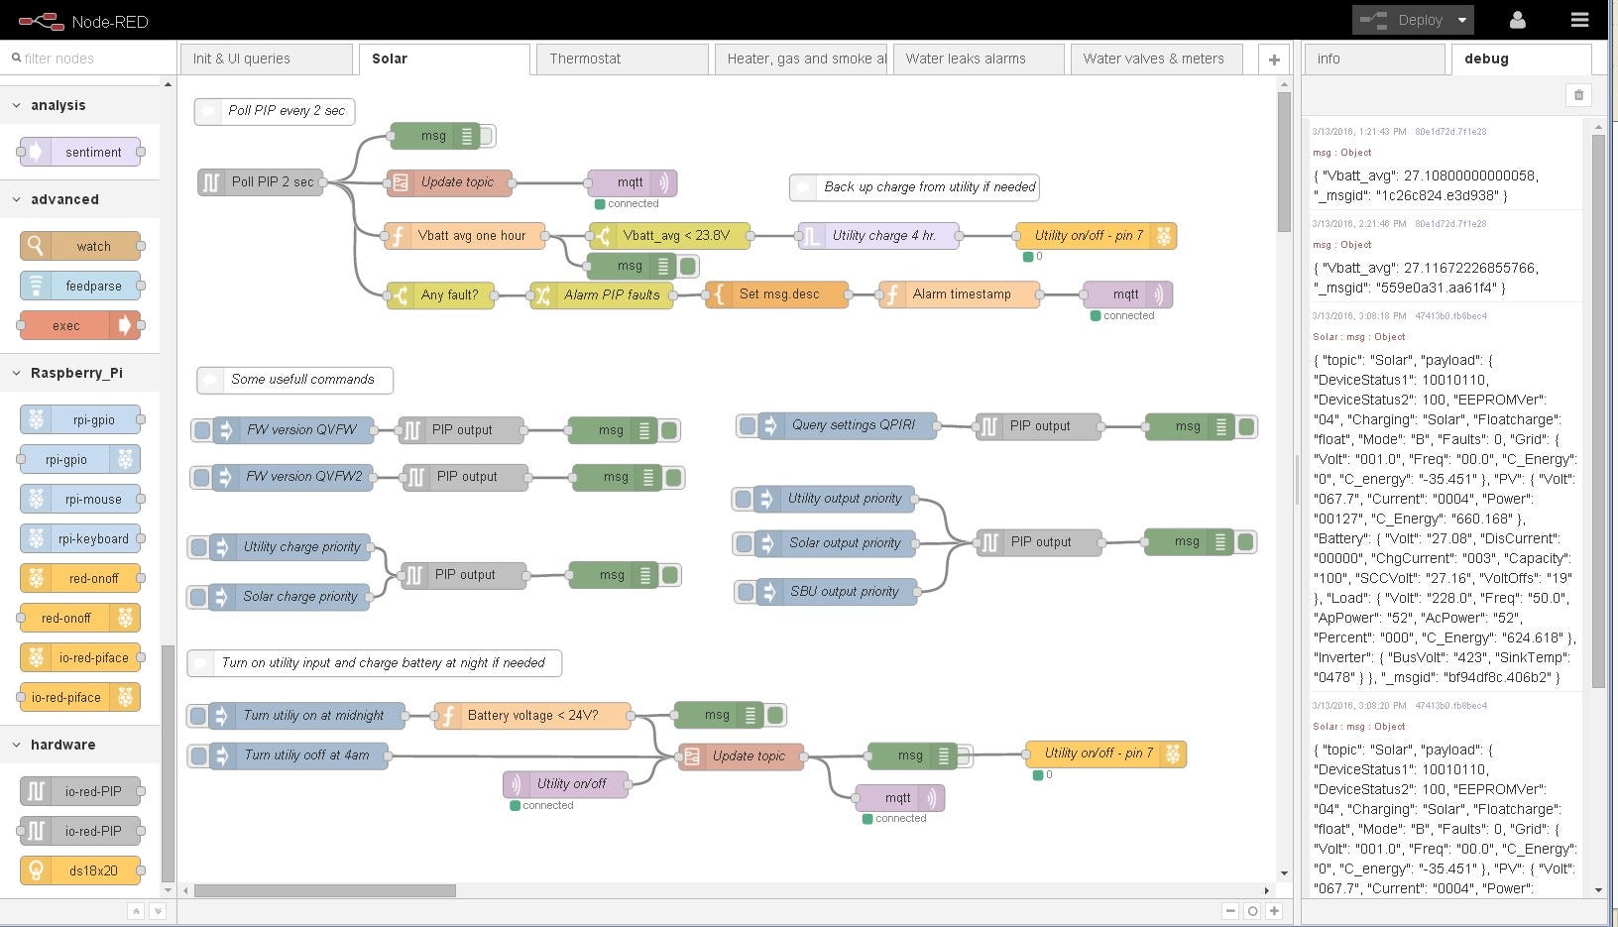Open the Deploy dropdown arrow
The height and width of the screenshot is (927, 1618).
[1461, 20]
